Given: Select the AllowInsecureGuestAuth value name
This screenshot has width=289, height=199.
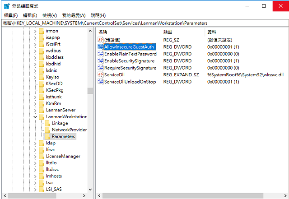Looking at the screenshot, I should tap(129, 47).
